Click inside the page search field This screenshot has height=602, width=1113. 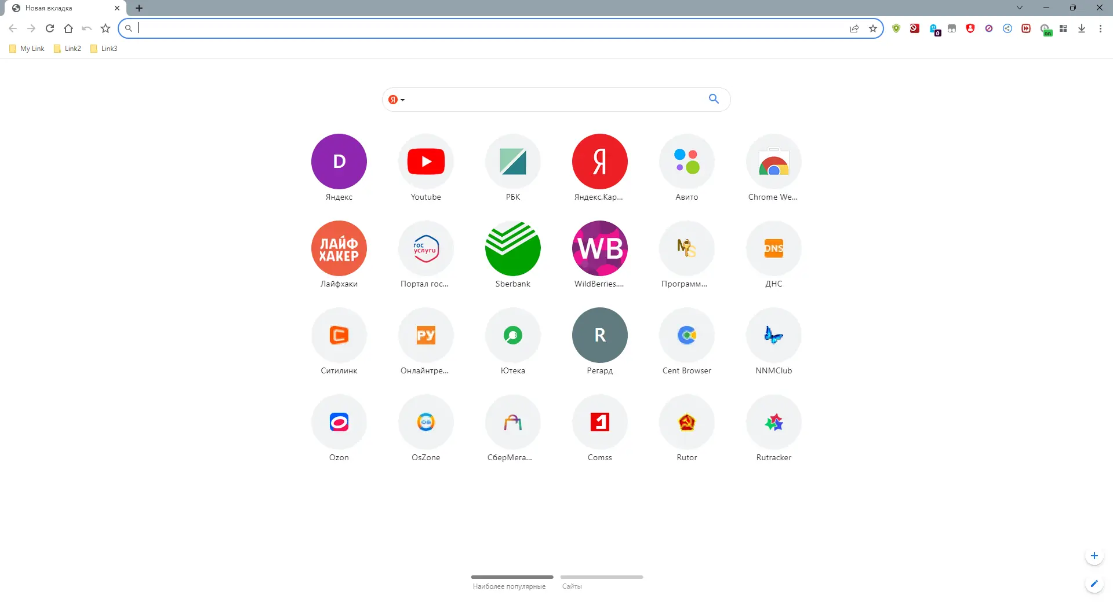[556, 100]
